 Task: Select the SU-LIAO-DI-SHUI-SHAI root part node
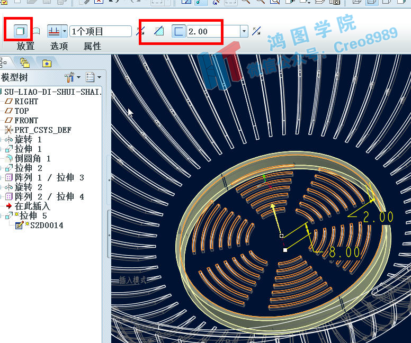click(x=52, y=92)
